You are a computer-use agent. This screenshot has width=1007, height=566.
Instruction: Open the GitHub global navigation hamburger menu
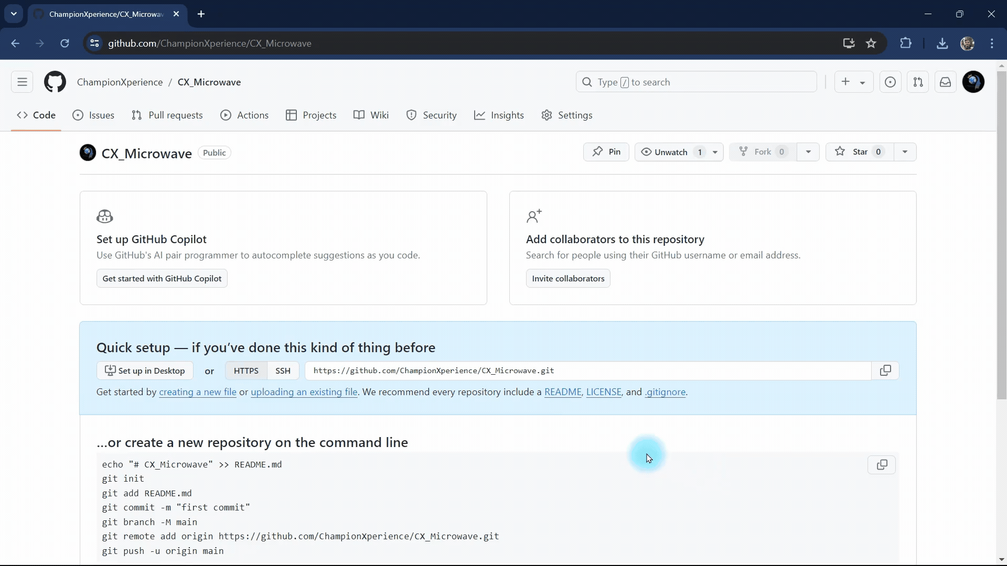22,82
